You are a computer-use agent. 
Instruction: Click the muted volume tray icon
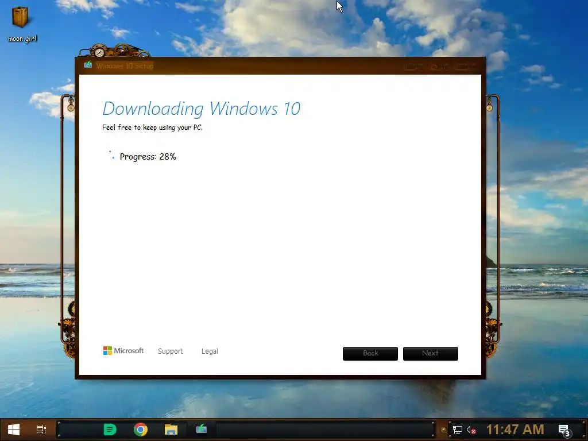click(x=471, y=430)
